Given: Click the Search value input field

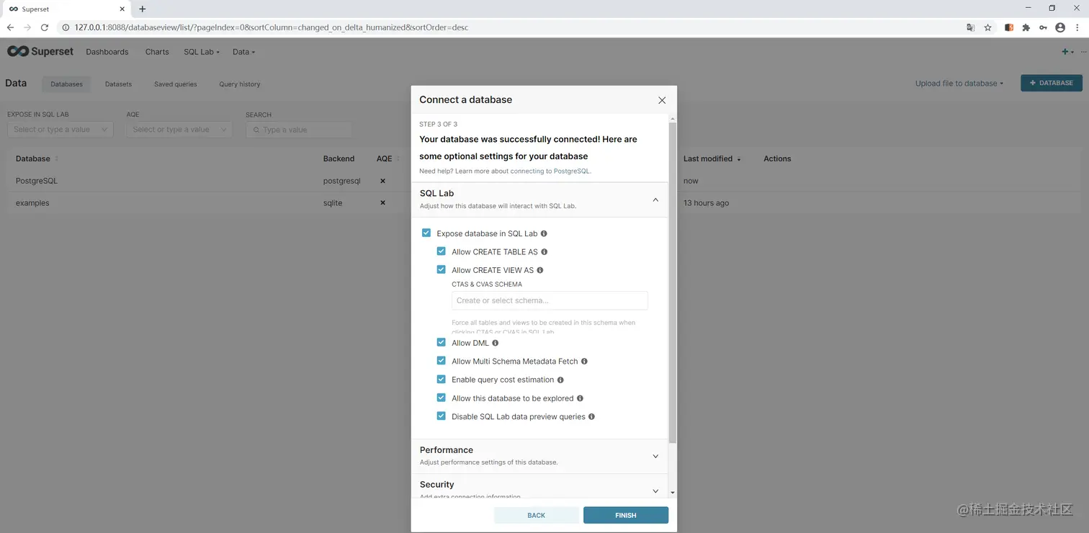Looking at the screenshot, I should pos(299,130).
